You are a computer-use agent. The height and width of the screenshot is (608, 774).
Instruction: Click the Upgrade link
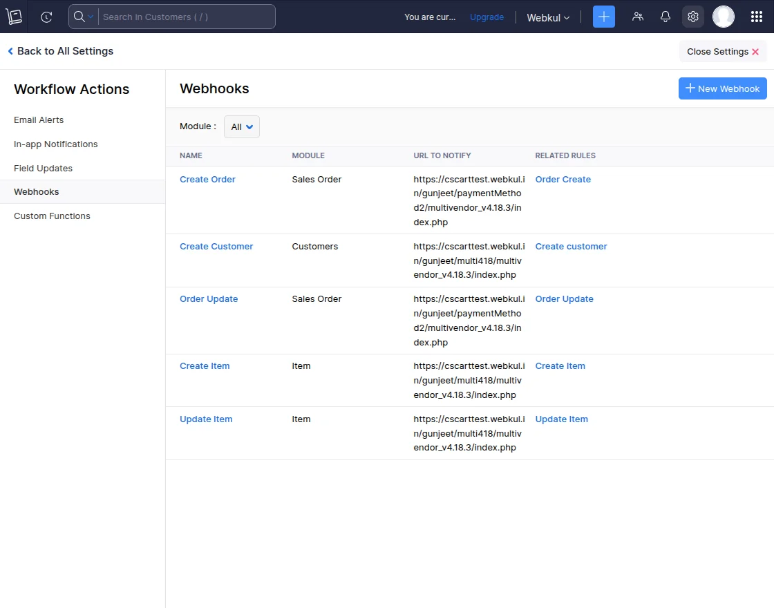(x=487, y=17)
